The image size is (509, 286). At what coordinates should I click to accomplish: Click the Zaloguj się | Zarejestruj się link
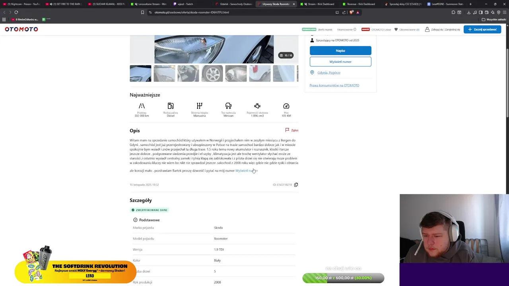[x=445, y=29]
